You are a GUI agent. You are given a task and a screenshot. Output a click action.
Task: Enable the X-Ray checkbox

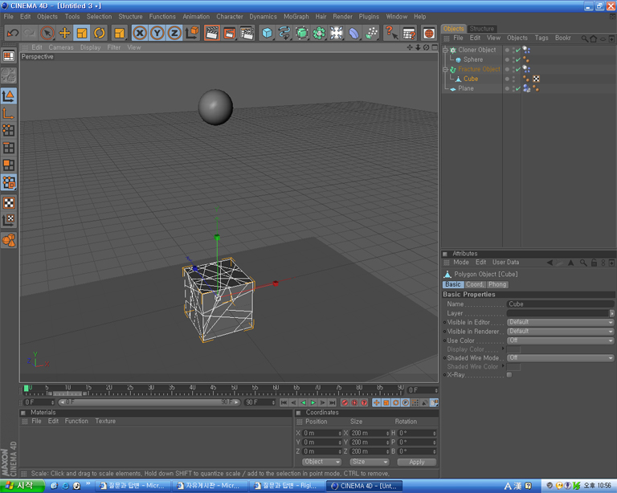click(509, 375)
